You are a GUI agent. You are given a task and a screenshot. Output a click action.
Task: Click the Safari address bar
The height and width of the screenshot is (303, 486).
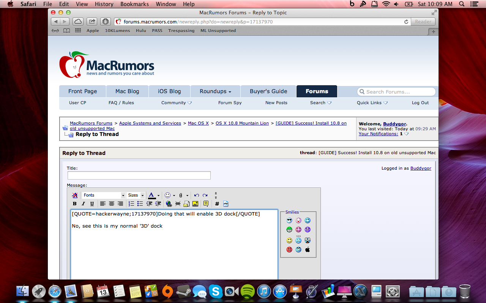pos(262,22)
